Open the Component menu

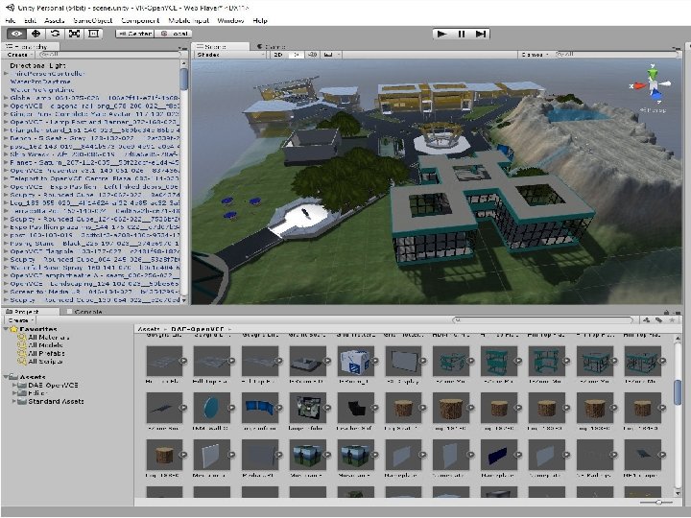point(140,20)
